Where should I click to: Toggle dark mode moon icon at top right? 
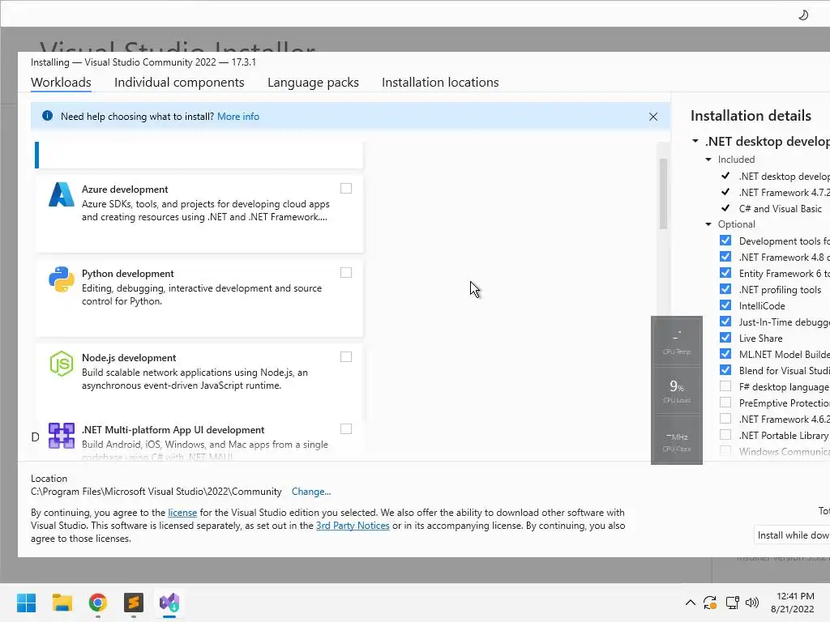(803, 15)
